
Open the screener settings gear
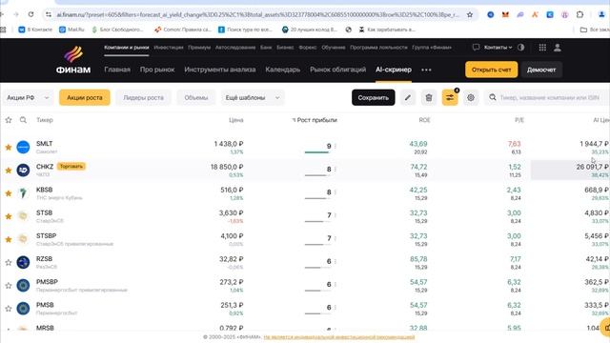pos(471,97)
